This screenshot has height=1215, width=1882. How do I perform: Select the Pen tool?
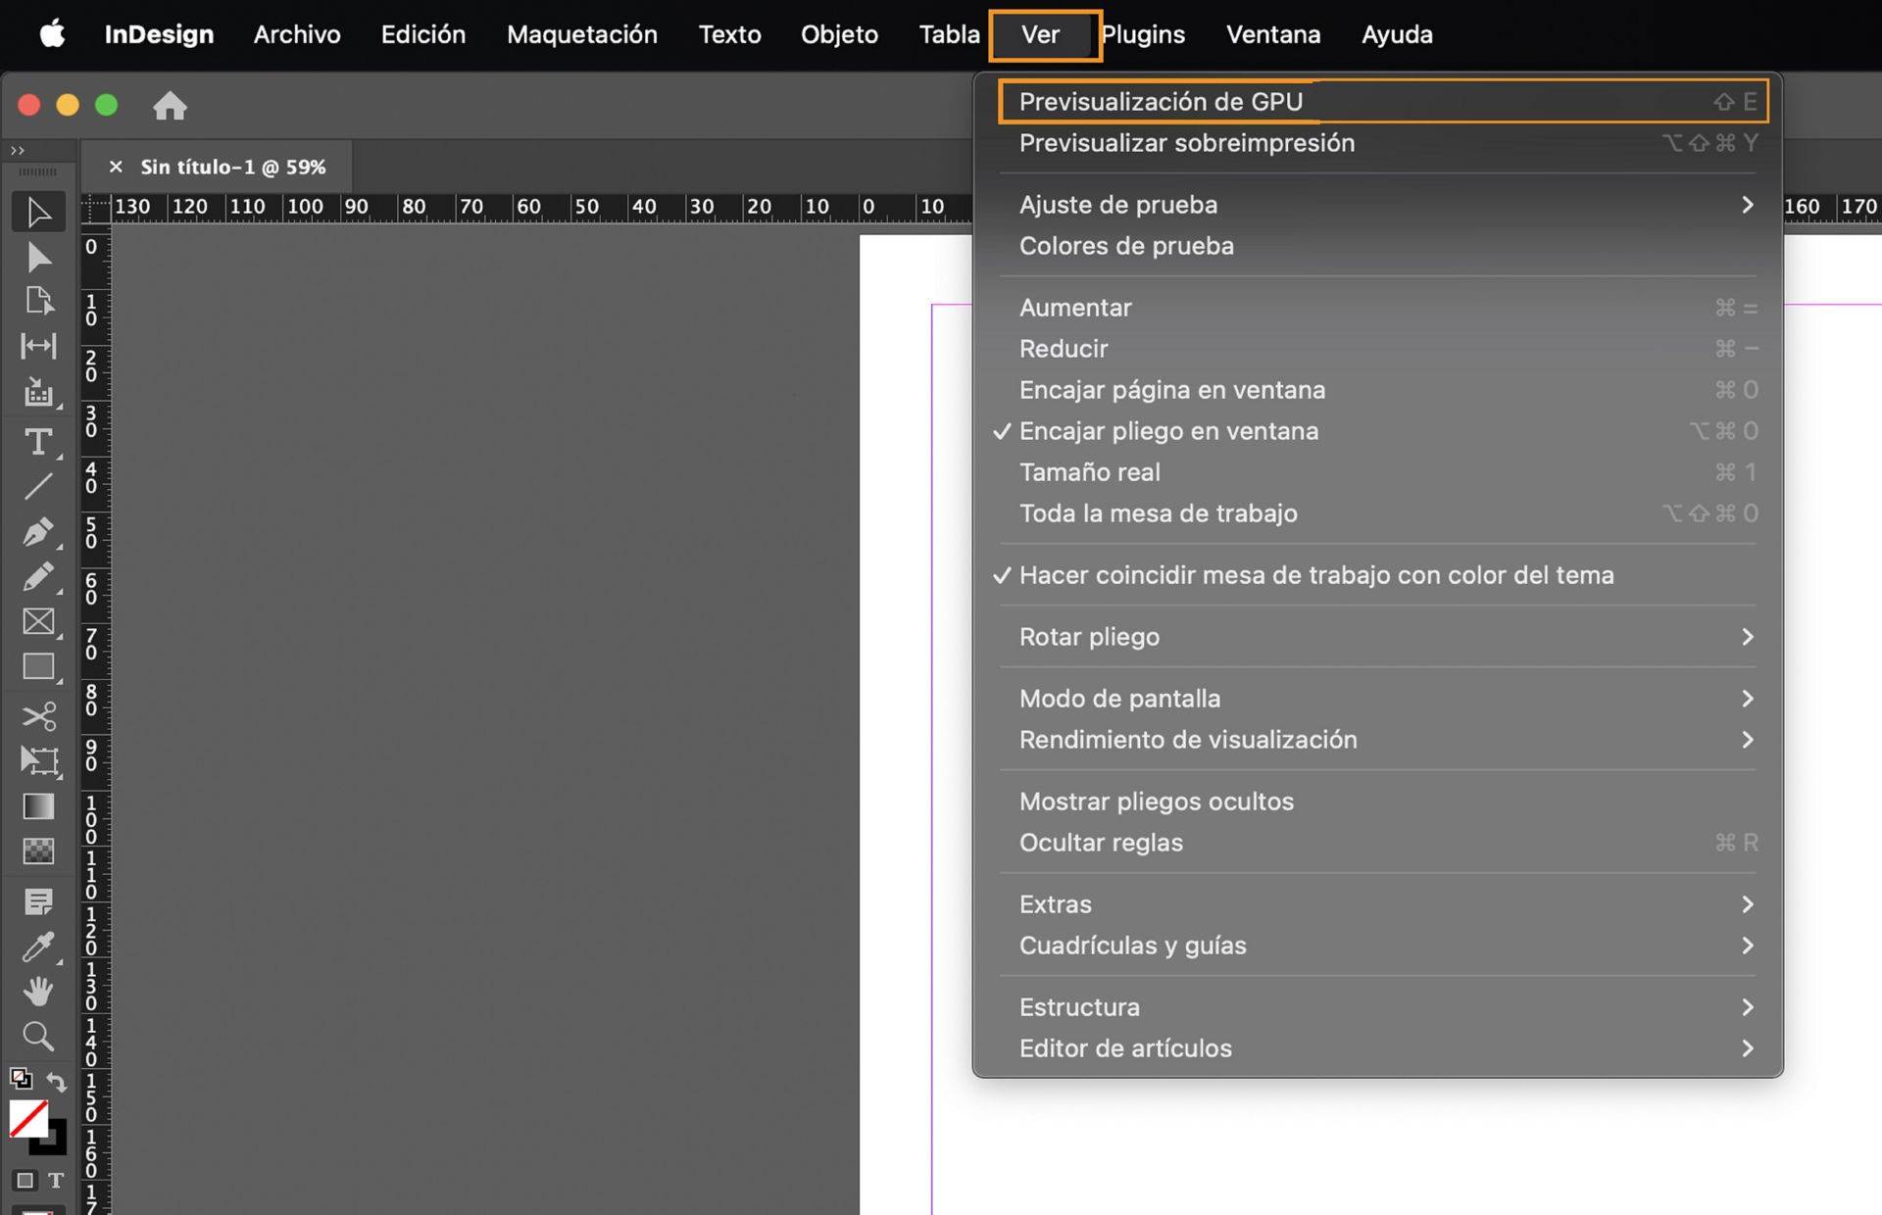click(x=39, y=532)
